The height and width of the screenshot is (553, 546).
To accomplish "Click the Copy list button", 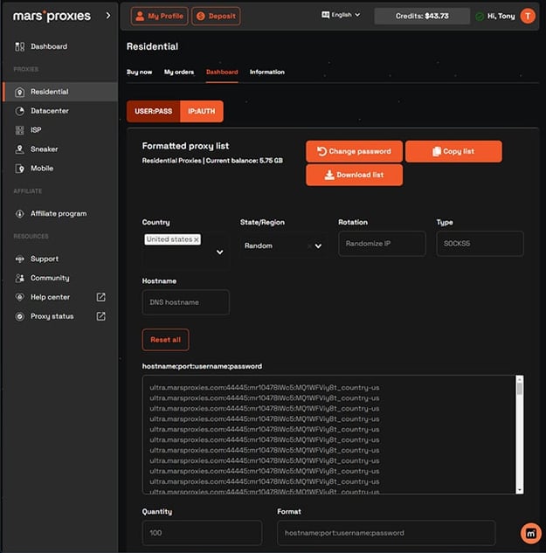I will [453, 151].
